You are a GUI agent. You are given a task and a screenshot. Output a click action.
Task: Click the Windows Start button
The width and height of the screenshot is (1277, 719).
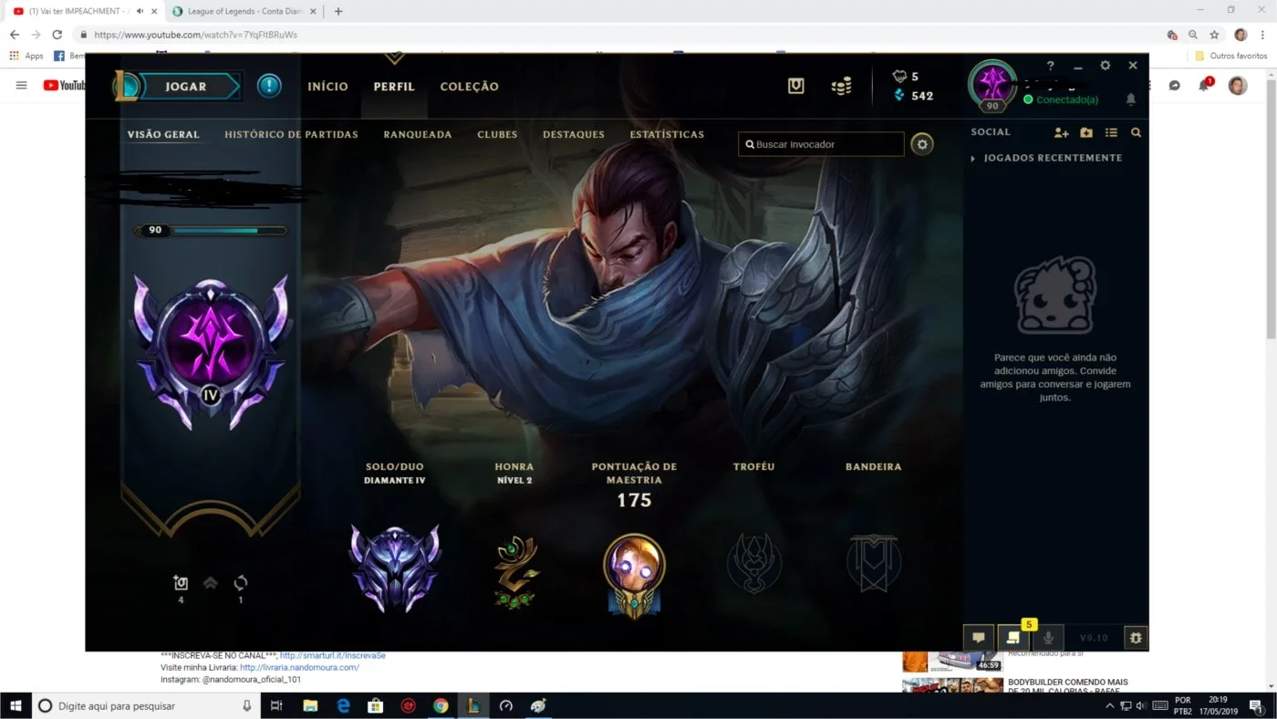click(x=16, y=705)
